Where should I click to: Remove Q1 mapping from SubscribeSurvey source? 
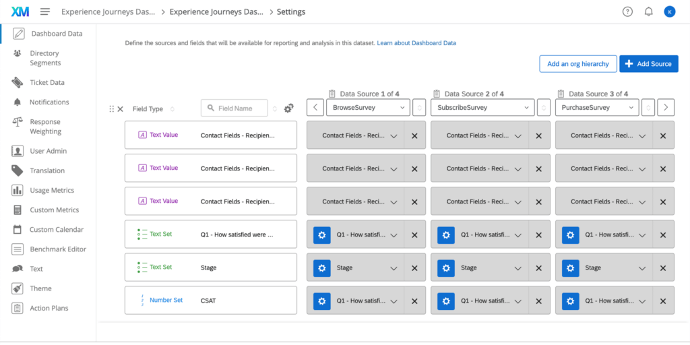coord(538,234)
